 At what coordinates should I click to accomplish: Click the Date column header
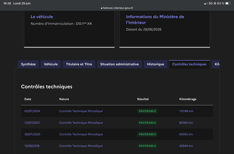click(28, 99)
